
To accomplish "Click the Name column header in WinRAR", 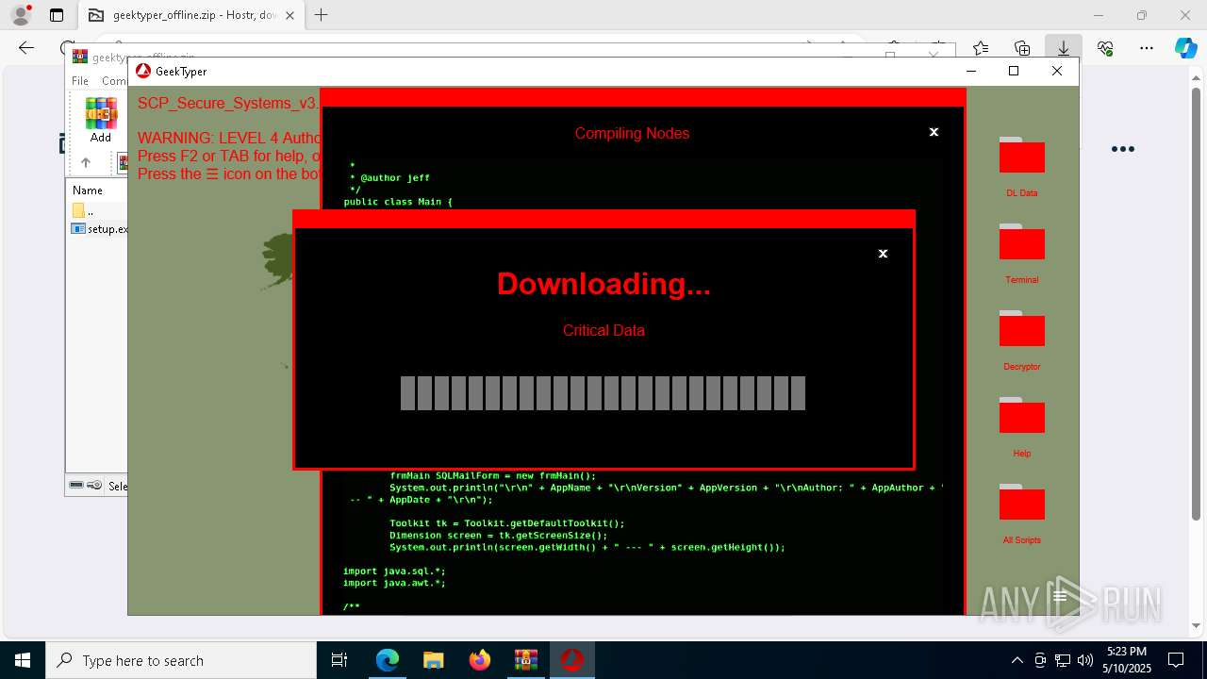I will (x=88, y=190).
